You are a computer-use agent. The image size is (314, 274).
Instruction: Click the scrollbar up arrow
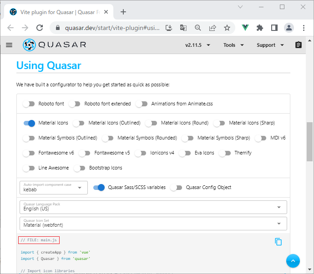(x=309, y=40)
